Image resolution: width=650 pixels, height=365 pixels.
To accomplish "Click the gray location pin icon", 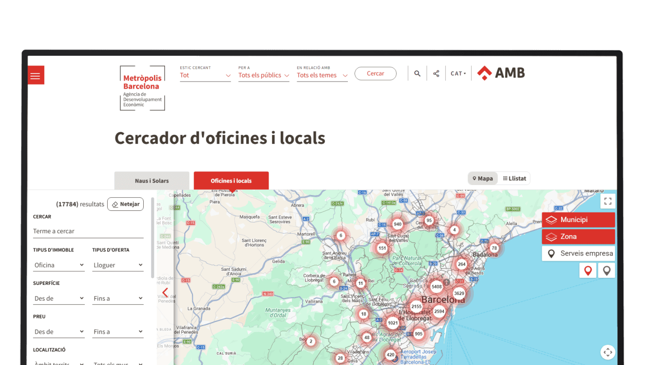I will 606,270.
